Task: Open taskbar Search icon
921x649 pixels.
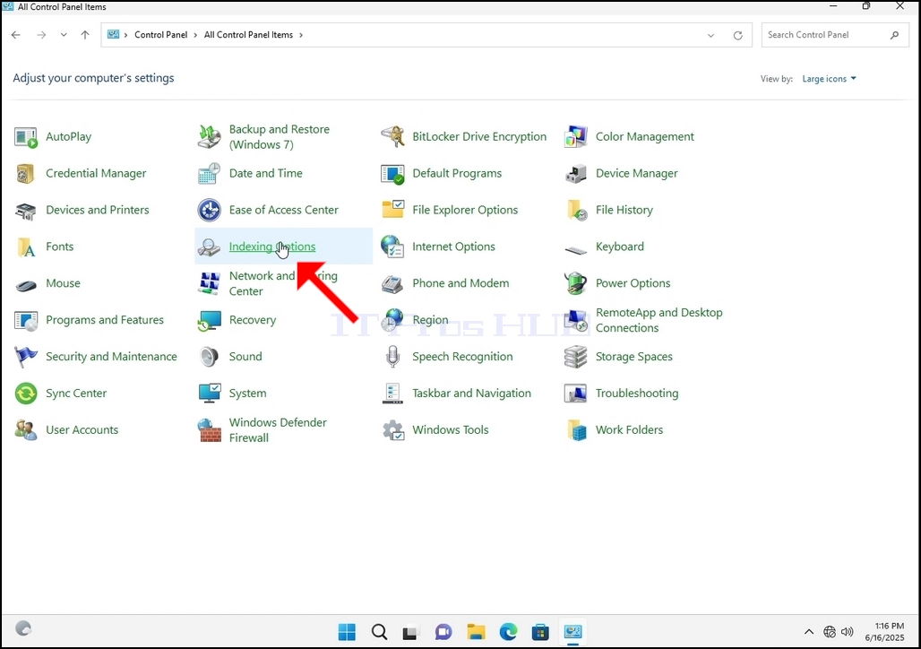Action: (380, 633)
